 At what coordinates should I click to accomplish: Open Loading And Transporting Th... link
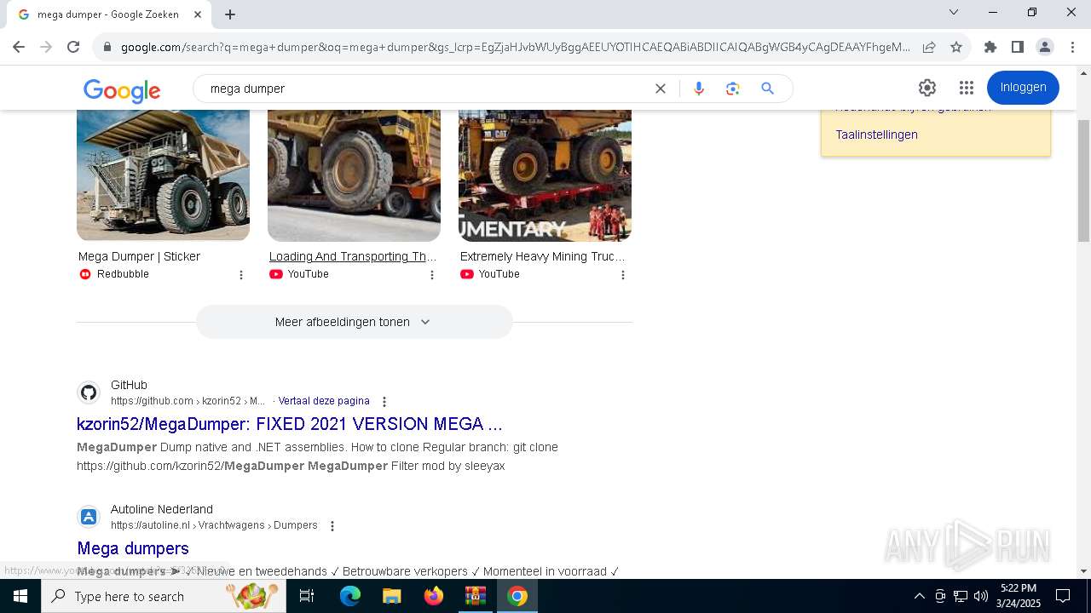[x=352, y=256]
